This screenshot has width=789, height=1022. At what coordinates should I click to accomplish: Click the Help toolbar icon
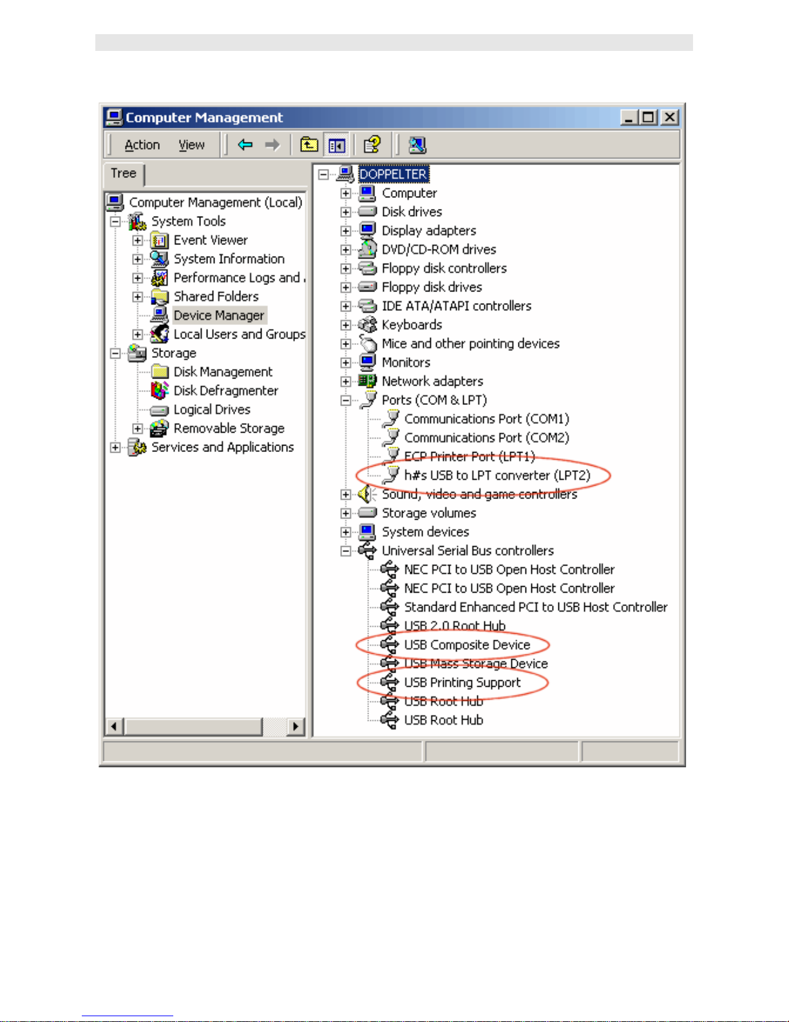(372, 145)
